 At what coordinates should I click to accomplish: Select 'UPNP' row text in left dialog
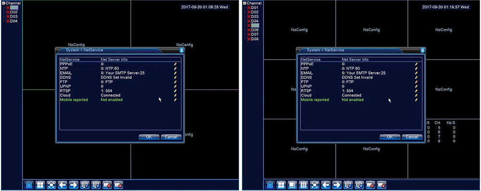pyautogui.click(x=65, y=87)
